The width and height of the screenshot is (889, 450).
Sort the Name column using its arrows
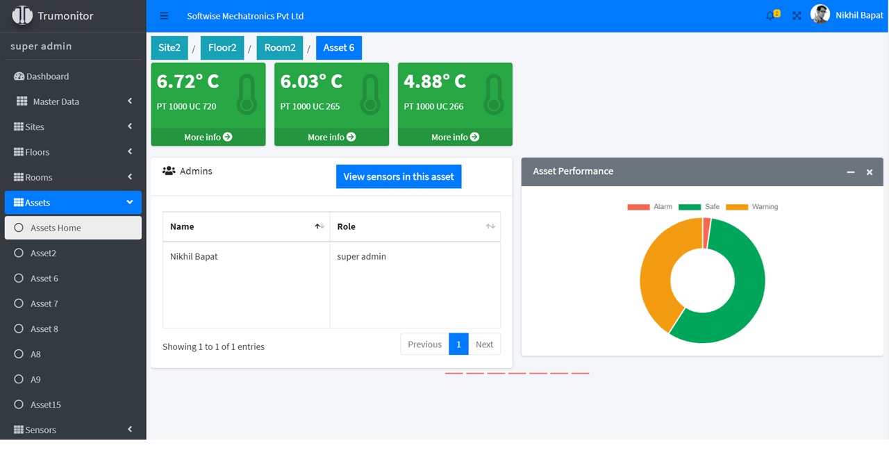[x=319, y=226]
